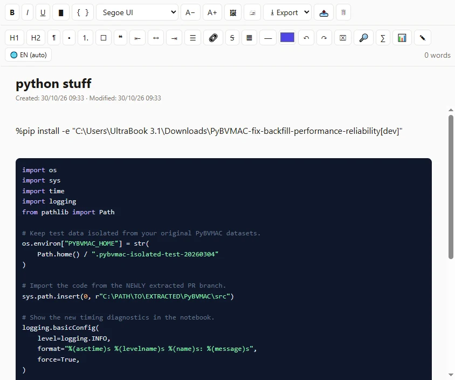Decrease font size with A− button
Image resolution: width=455 pixels, height=380 pixels.
pyautogui.click(x=190, y=12)
